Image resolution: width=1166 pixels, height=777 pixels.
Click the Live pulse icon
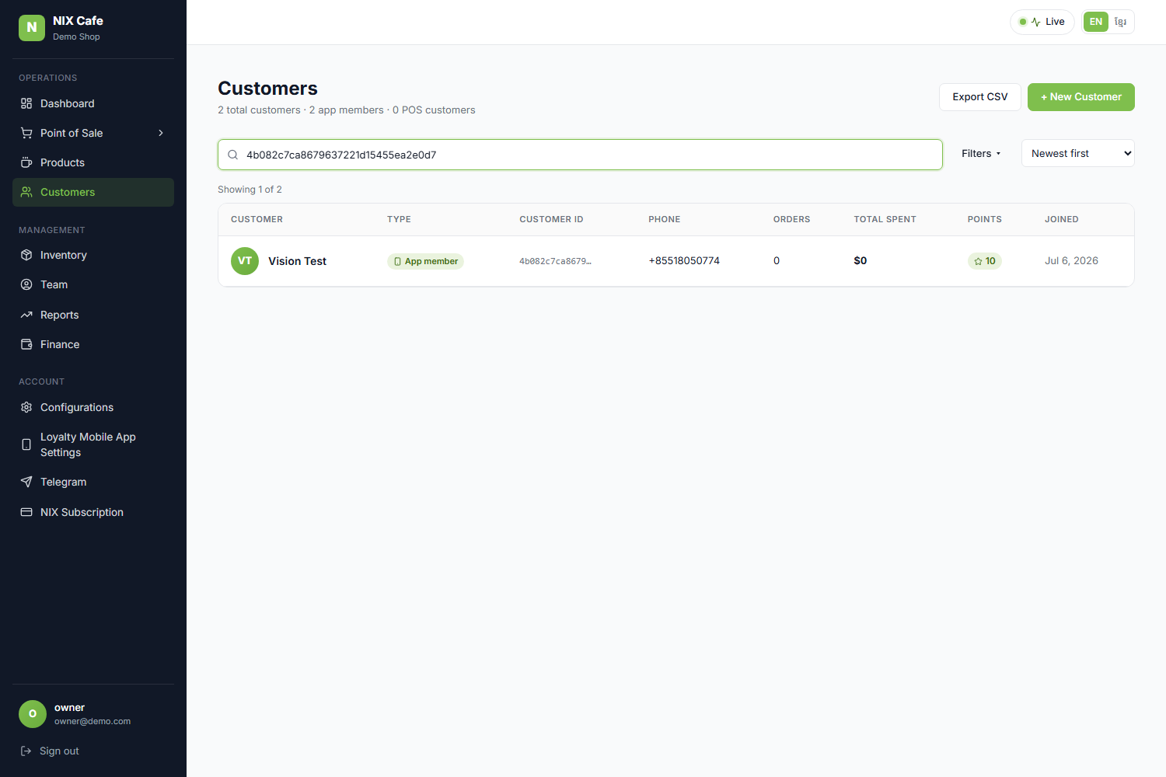pyautogui.click(x=1035, y=22)
